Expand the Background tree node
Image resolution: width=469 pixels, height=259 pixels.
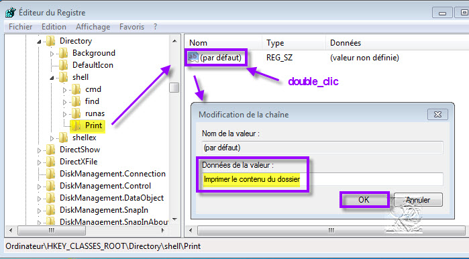52,54
